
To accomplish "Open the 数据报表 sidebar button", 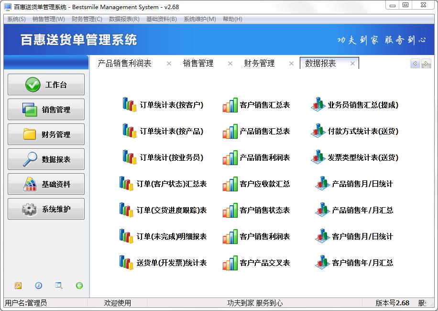I will (x=46, y=159).
